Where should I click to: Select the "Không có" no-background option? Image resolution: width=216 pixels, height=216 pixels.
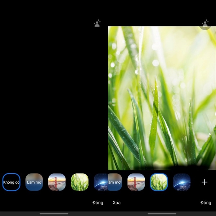tap(12, 182)
